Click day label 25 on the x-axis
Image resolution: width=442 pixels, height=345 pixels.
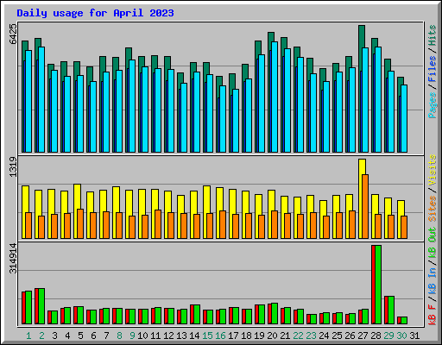coord(337,336)
